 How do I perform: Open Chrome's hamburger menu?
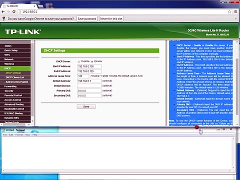236,12
